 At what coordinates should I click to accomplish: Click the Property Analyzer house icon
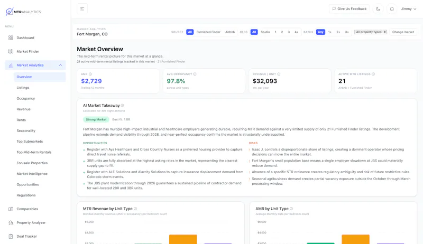point(11,223)
